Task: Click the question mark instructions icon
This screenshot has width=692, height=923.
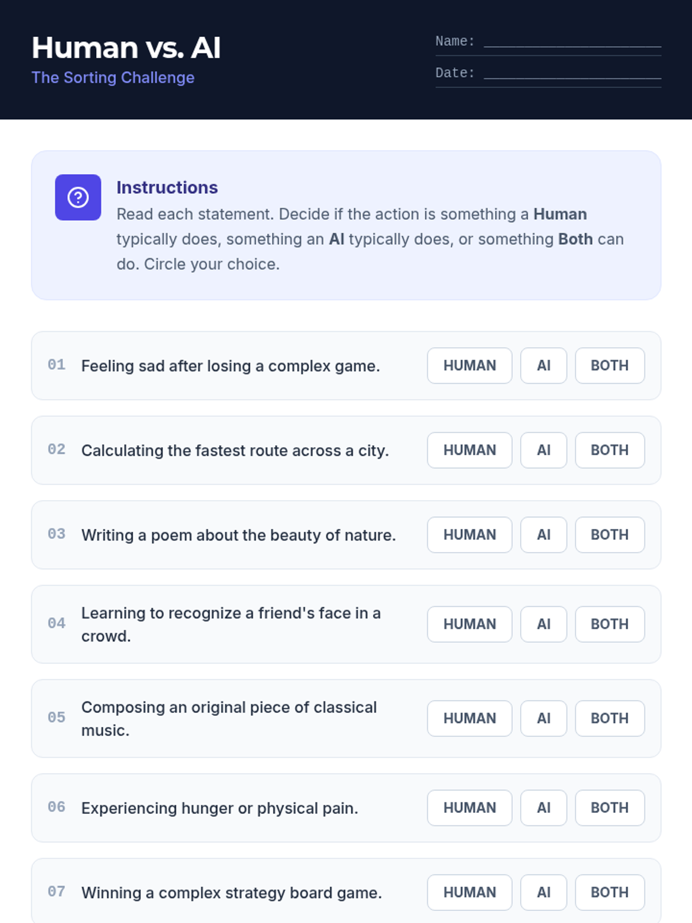Action: pos(78,197)
